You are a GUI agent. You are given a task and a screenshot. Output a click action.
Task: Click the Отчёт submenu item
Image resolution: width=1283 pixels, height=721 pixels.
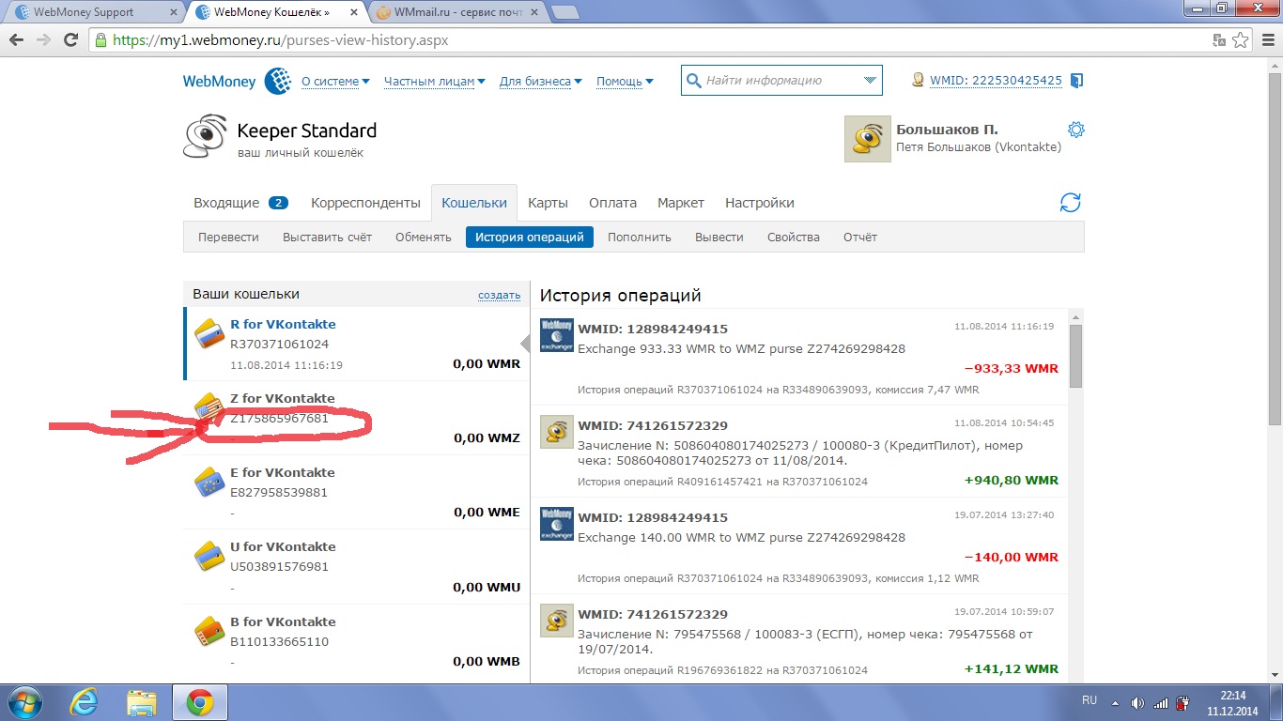(860, 238)
